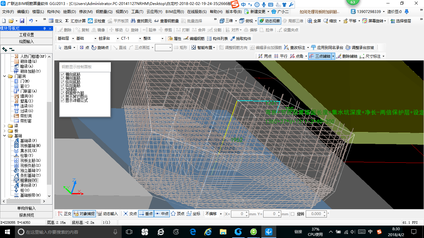Click 调整承台放坡 adjust cap slope tool
The height and width of the screenshot is (238, 424).
click(x=359, y=47)
